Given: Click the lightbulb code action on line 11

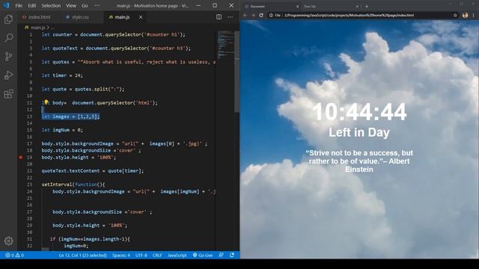Looking at the screenshot, I should pyautogui.click(x=46, y=102).
